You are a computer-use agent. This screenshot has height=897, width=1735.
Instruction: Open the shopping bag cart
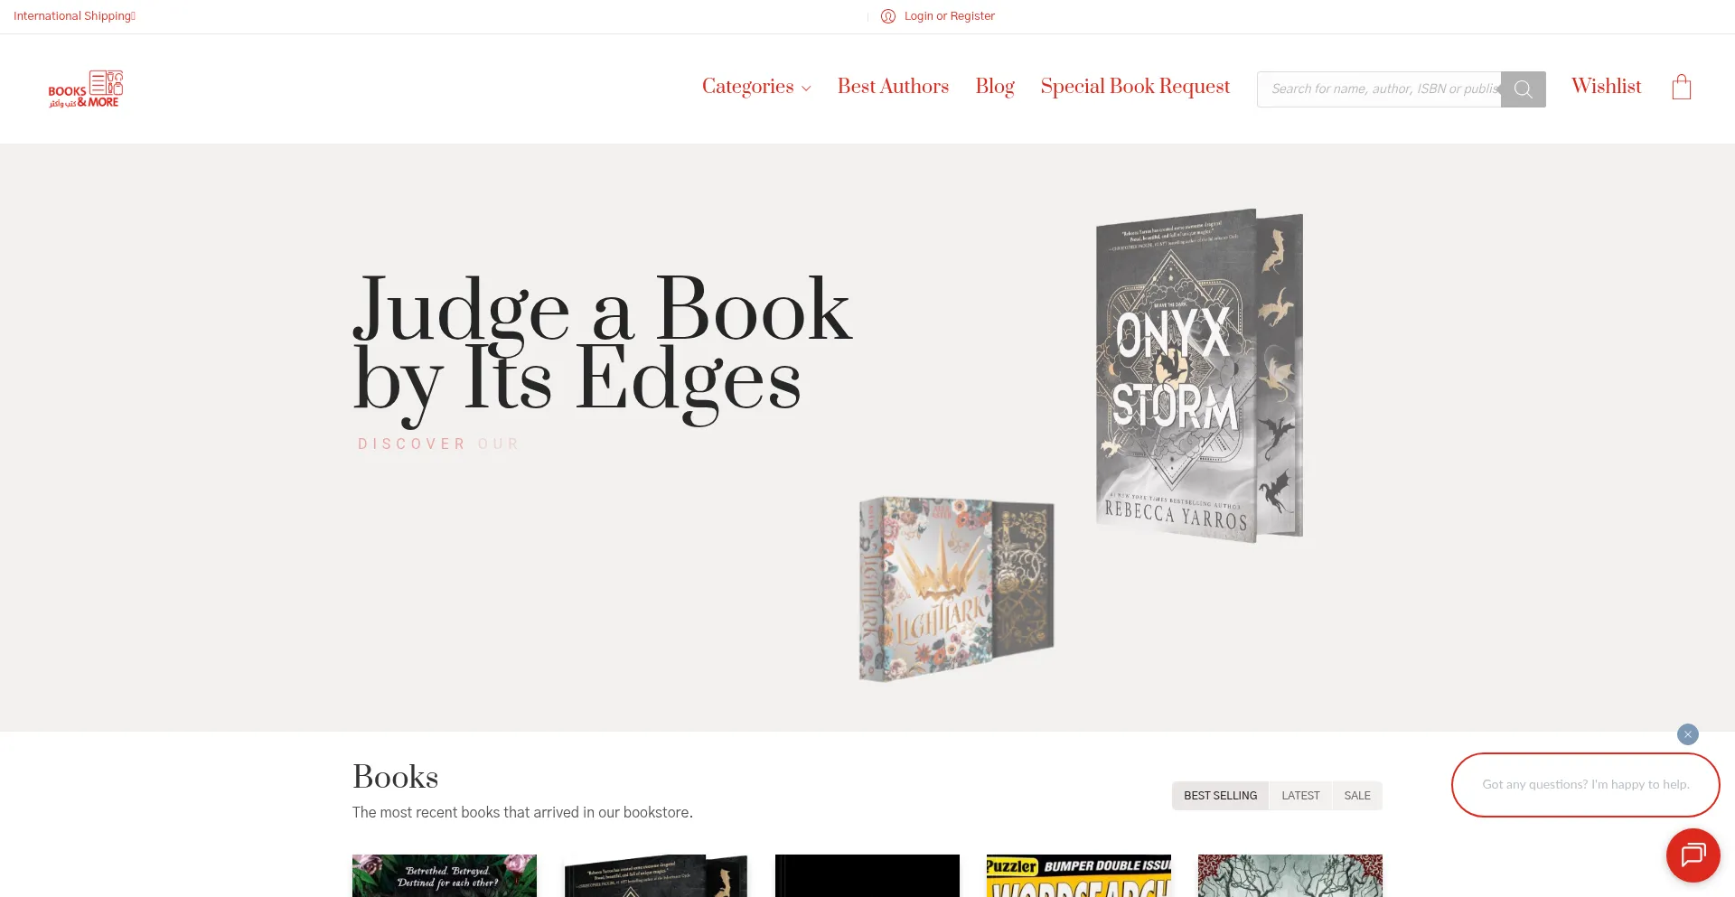[1681, 87]
